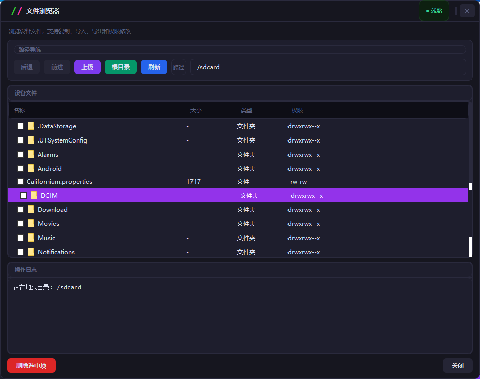Click the DCIM folder icon
The image size is (480, 379).
click(x=34, y=196)
